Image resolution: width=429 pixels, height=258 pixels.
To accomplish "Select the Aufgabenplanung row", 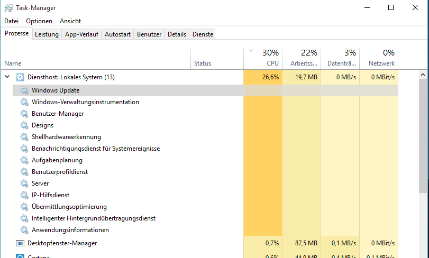I will [x=205, y=160].
